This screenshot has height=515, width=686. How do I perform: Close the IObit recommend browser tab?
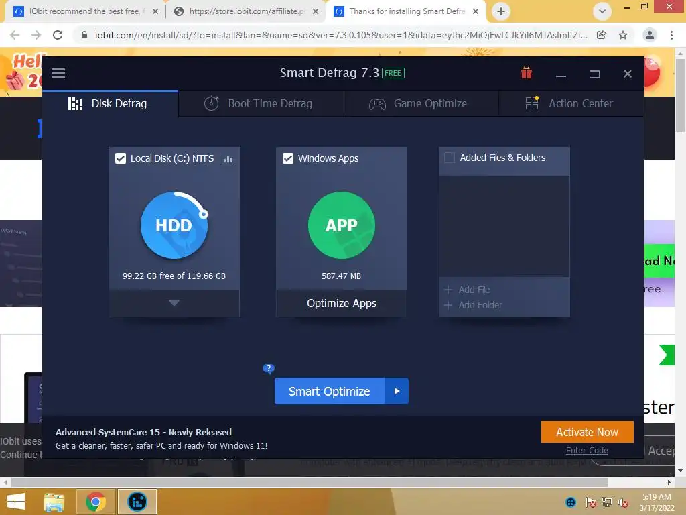click(155, 11)
